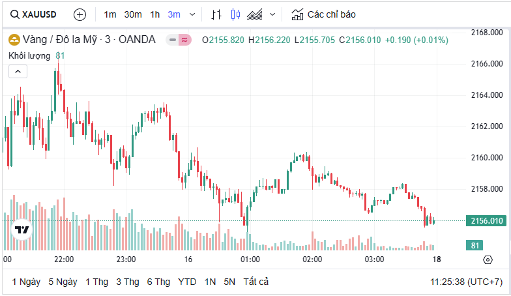This screenshot has height=296, width=511.
Task: Open chart settings gear icon
Action: click(x=488, y=259)
